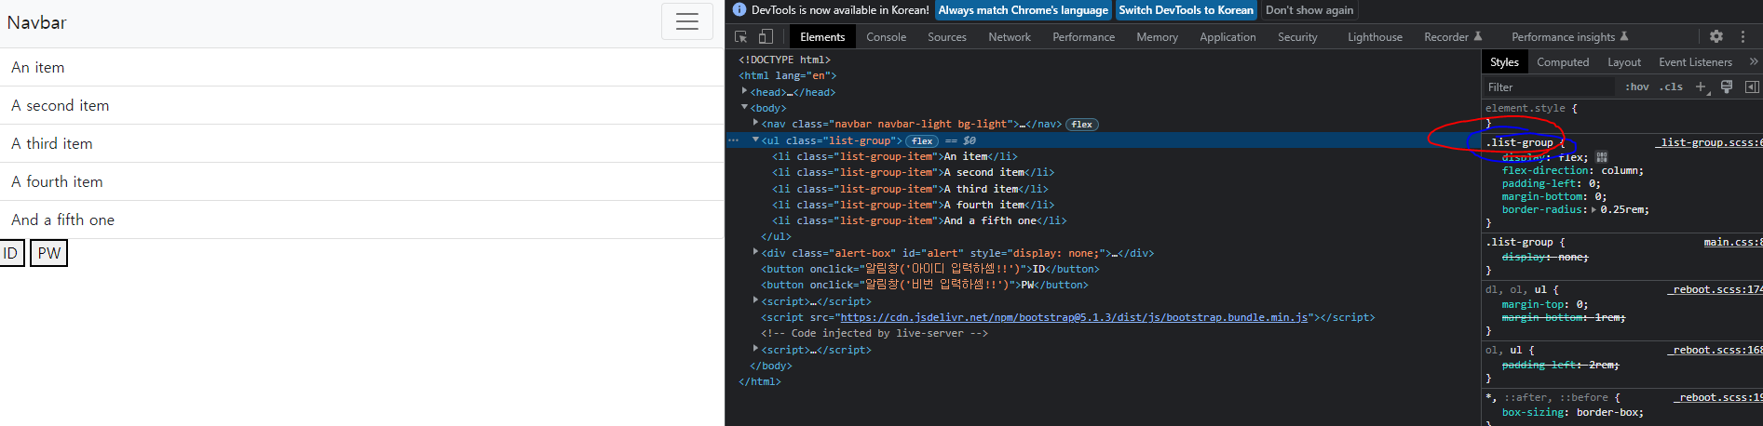Open the Lighthouse tab

tap(1375, 37)
